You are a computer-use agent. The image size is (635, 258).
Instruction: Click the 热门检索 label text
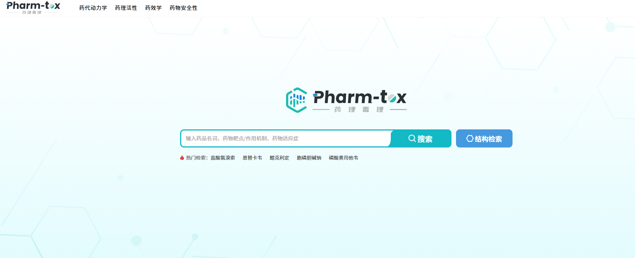197,158
